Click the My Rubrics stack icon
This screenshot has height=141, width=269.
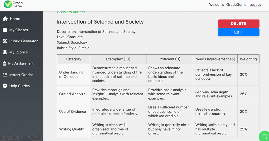point(5,52)
